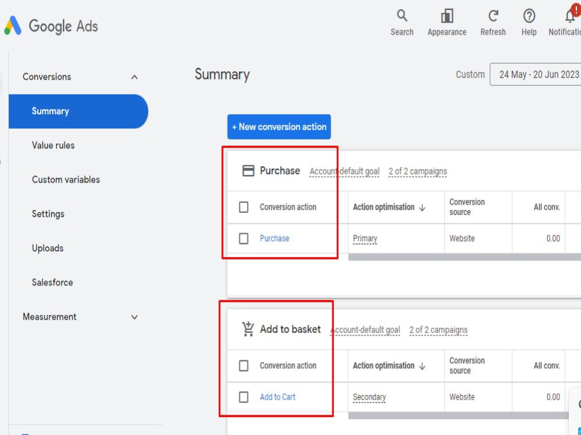The height and width of the screenshot is (435, 581).
Task: Open the Notifications bell icon
Action: pos(571,16)
